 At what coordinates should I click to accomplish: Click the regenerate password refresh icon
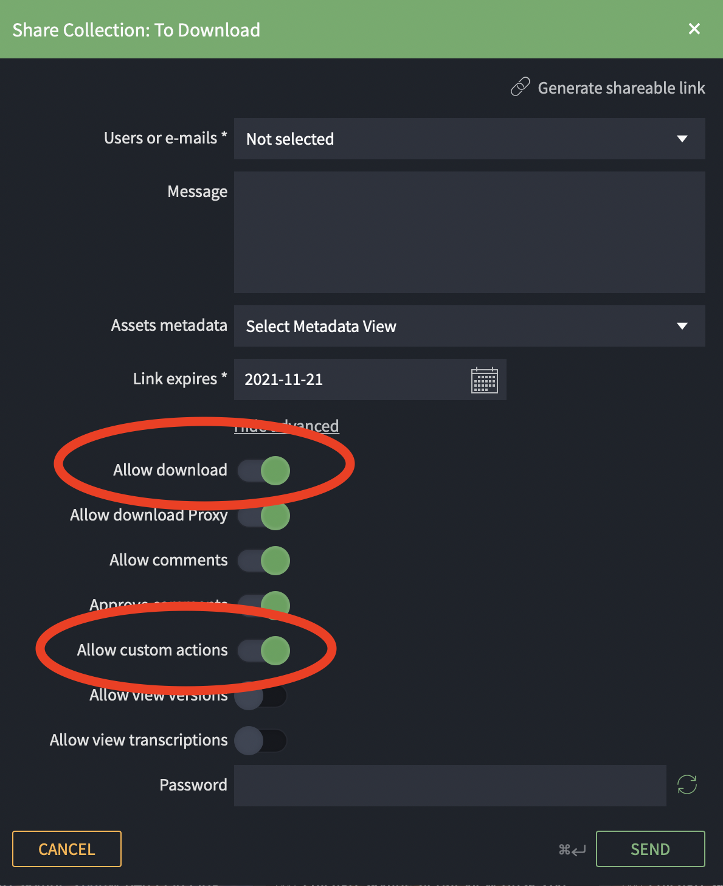click(x=687, y=784)
